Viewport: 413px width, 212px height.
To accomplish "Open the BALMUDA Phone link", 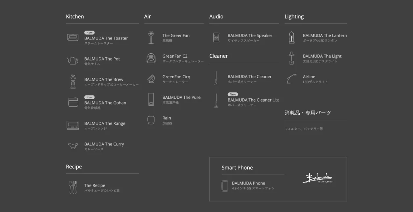I will [x=248, y=183].
